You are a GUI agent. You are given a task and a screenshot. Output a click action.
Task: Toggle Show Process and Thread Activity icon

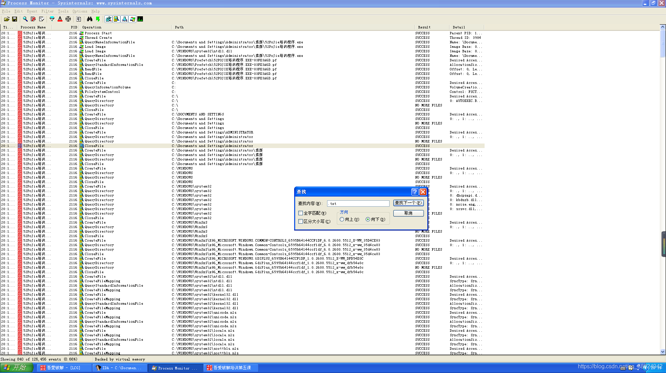133,19
